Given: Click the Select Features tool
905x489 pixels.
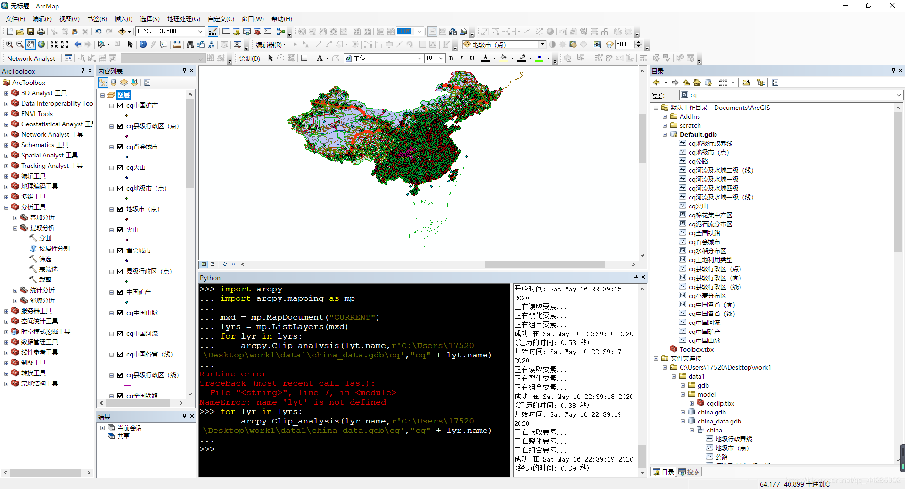Looking at the screenshot, I should point(101,44).
